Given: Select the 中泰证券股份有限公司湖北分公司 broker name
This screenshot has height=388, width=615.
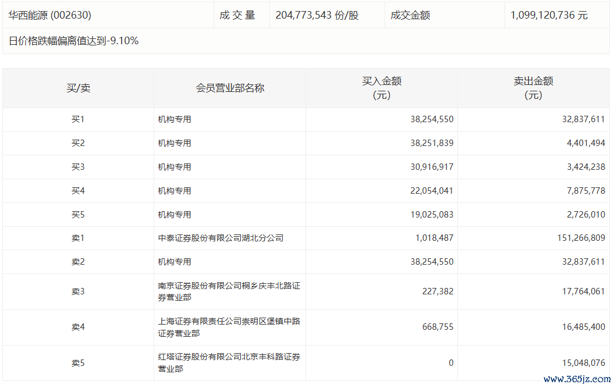Looking at the screenshot, I should 221,238.
